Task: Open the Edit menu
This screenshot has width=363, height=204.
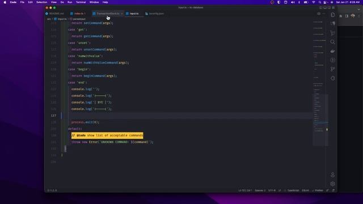Action: pos(30,2)
